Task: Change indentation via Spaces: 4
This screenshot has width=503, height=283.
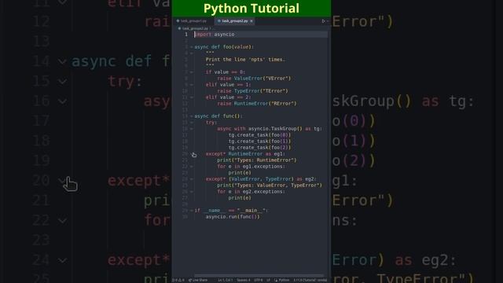Action: click(x=244, y=280)
